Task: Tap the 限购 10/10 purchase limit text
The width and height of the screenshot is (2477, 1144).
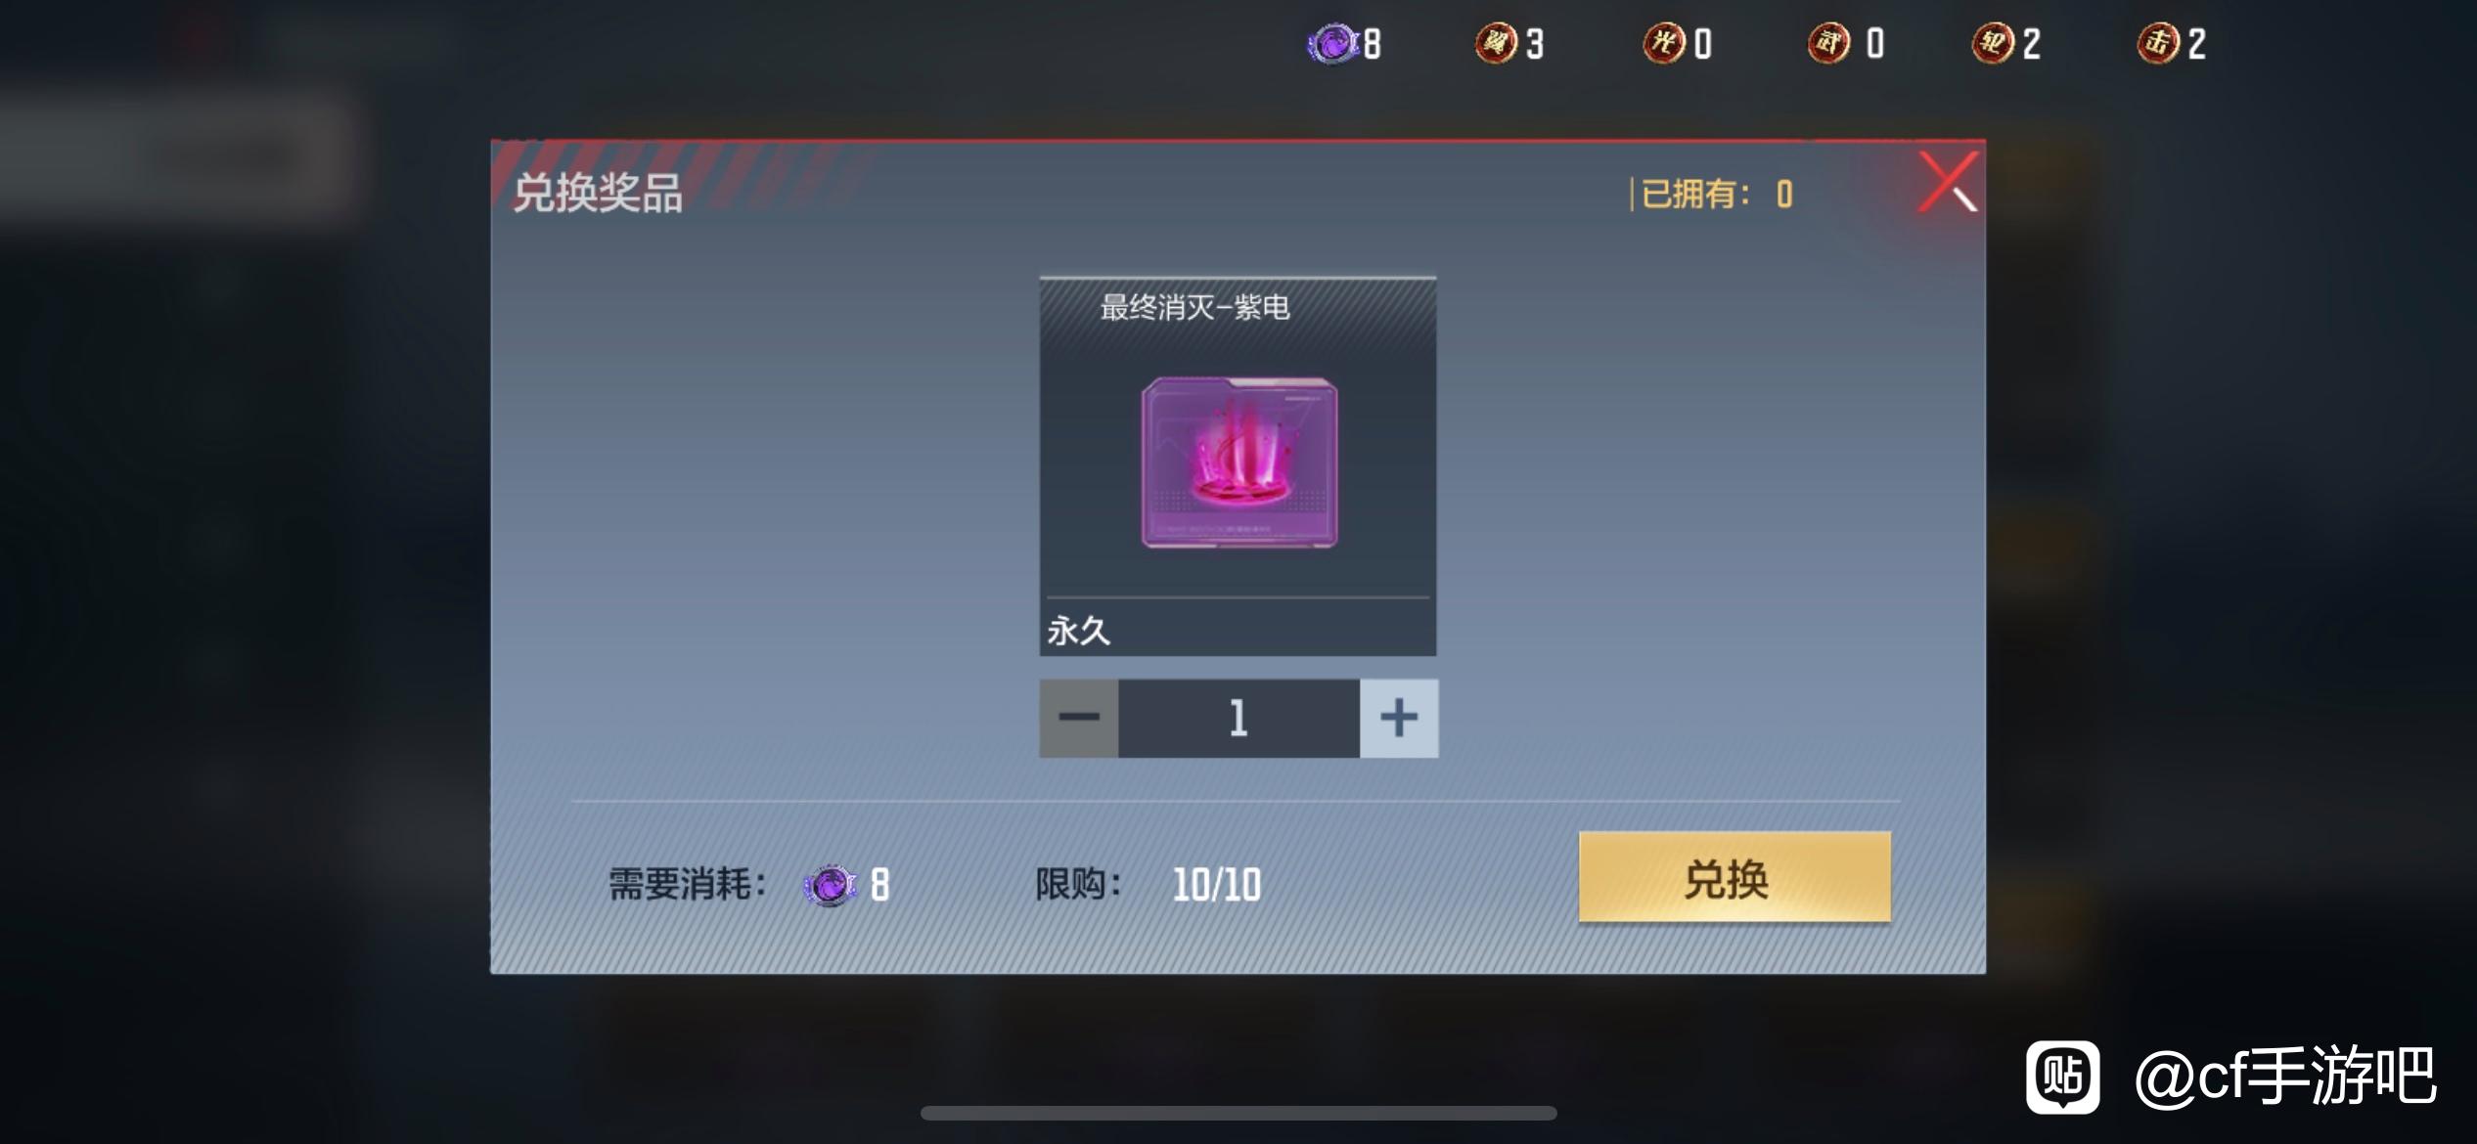Action: [x=1148, y=885]
